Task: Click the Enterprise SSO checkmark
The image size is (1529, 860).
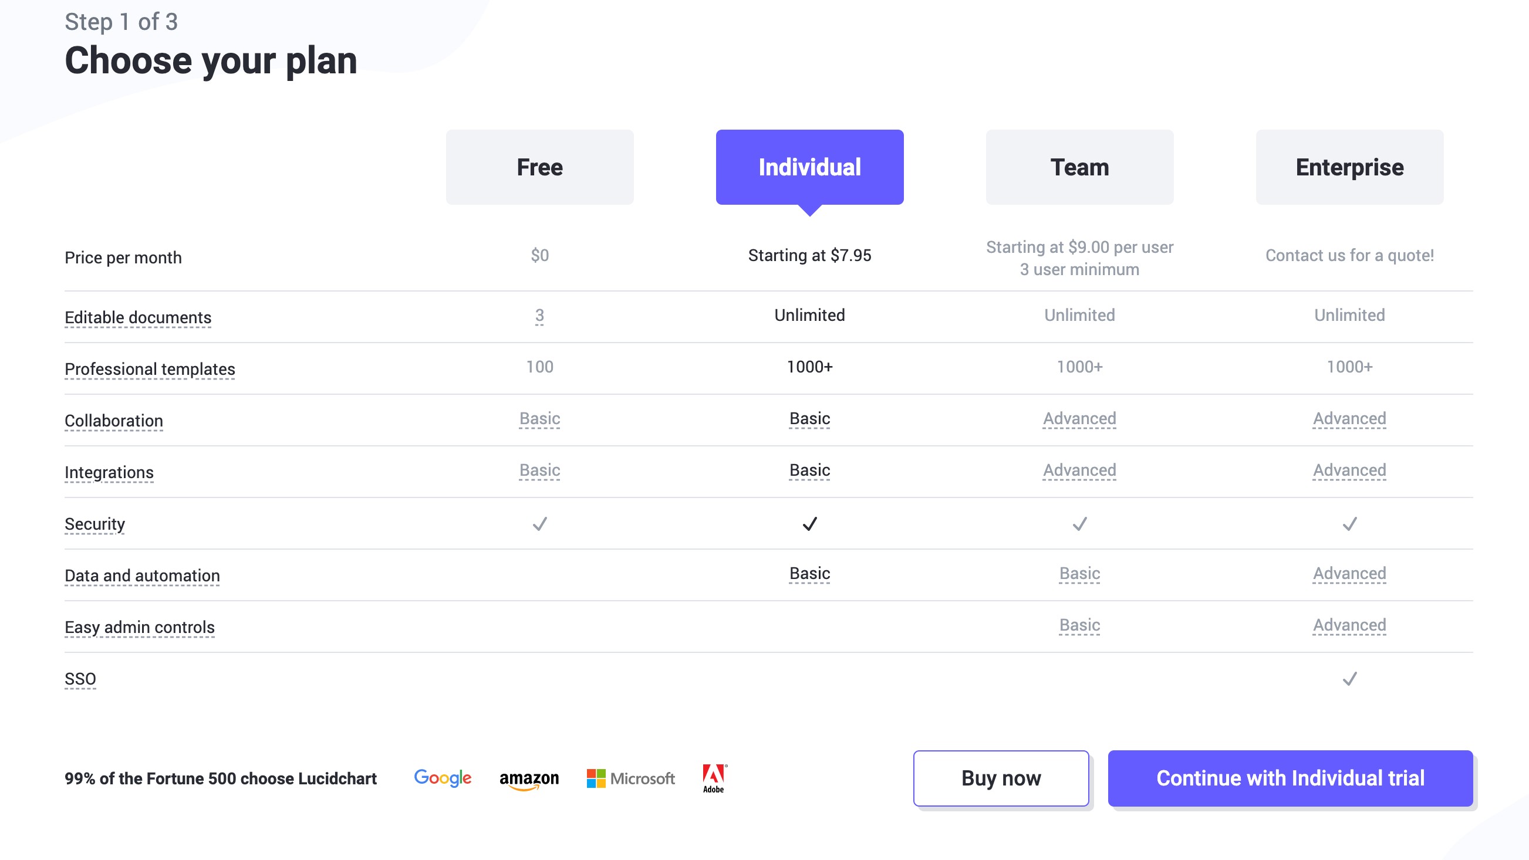Action: [x=1349, y=679]
